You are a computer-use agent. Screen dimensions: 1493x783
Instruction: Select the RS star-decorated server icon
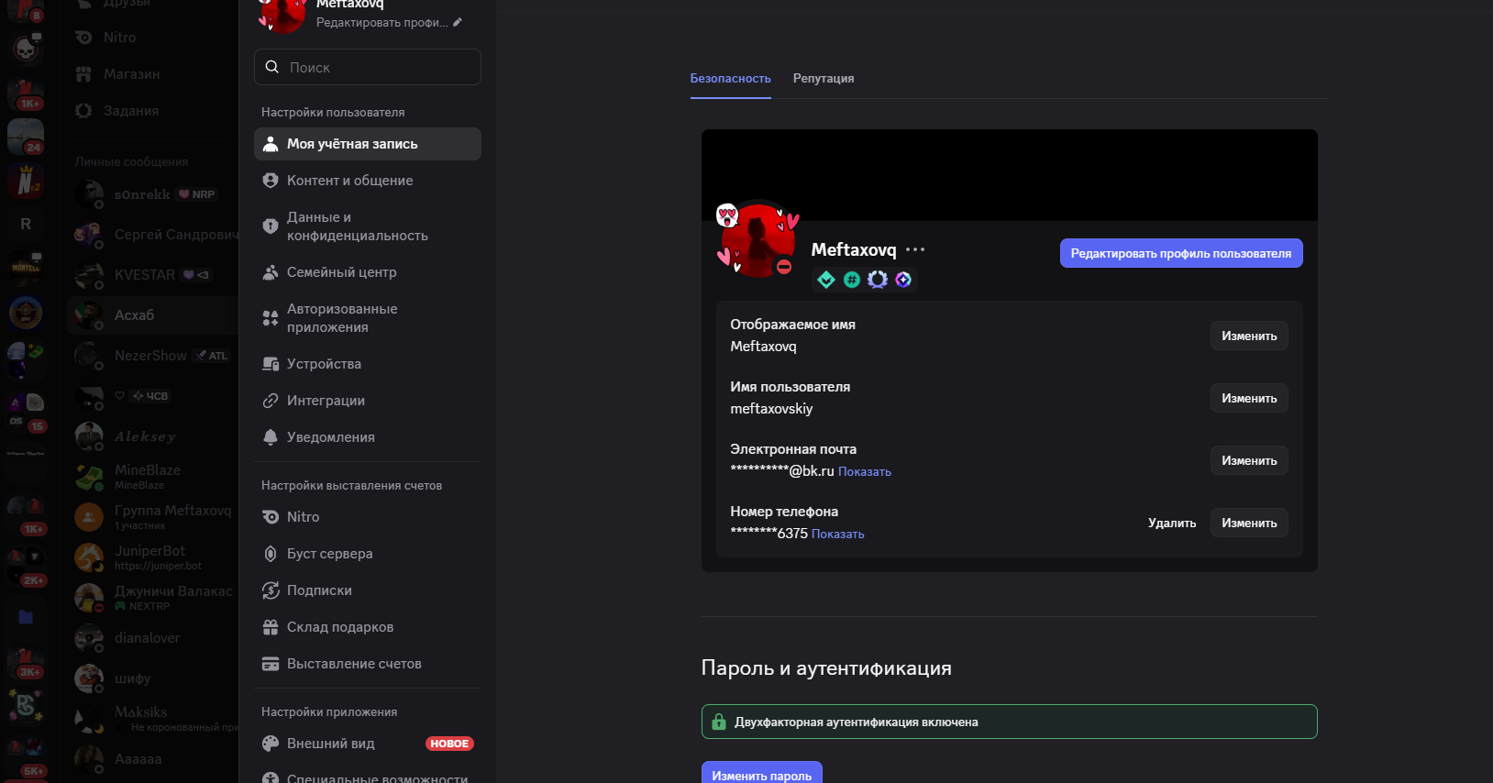point(26,705)
